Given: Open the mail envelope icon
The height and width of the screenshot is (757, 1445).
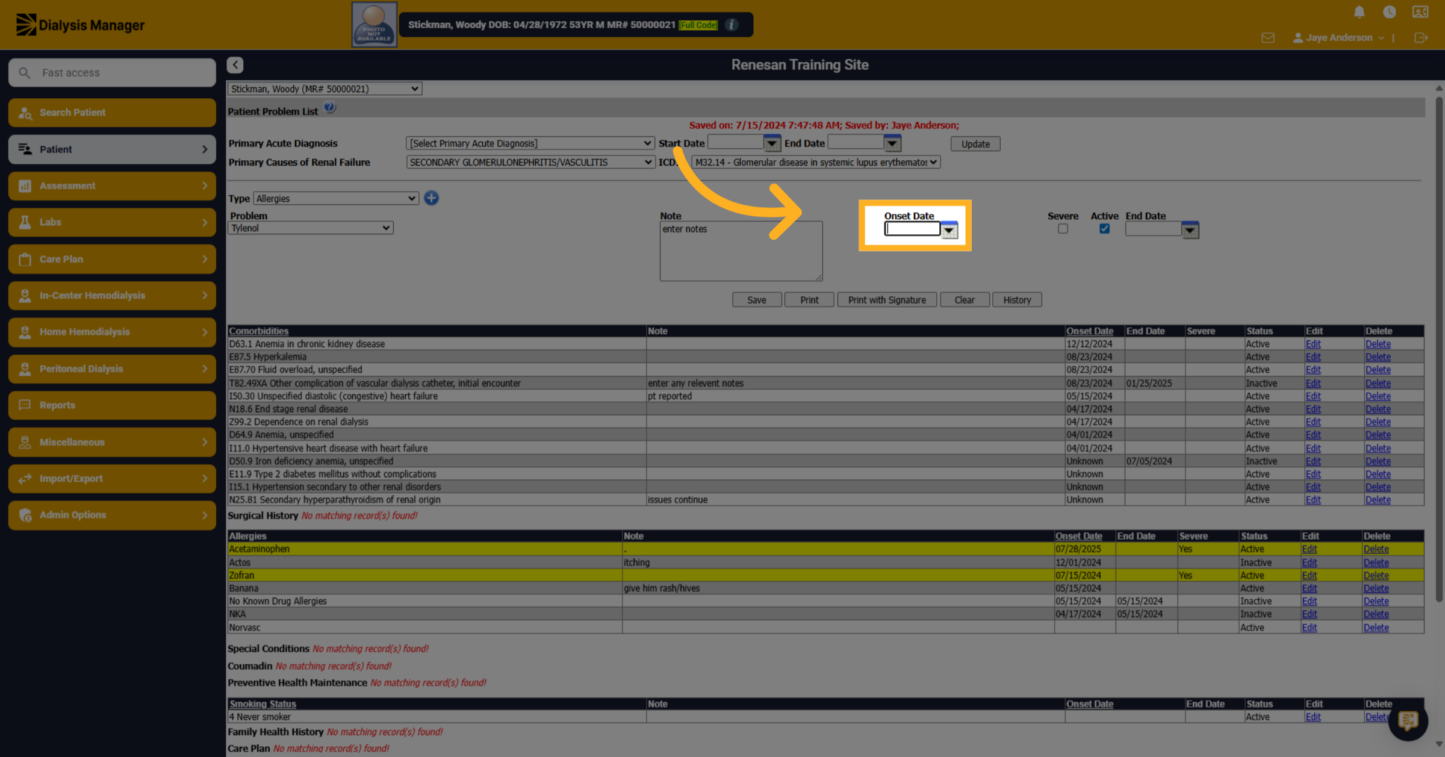Looking at the screenshot, I should coord(1268,37).
